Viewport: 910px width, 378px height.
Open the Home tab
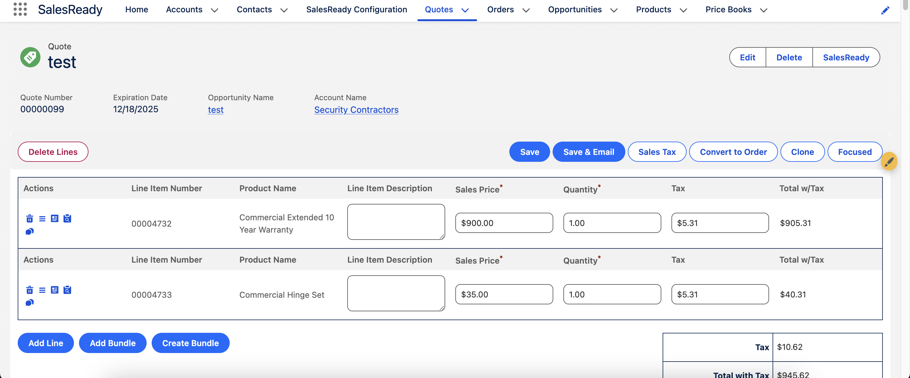pos(136,9)
